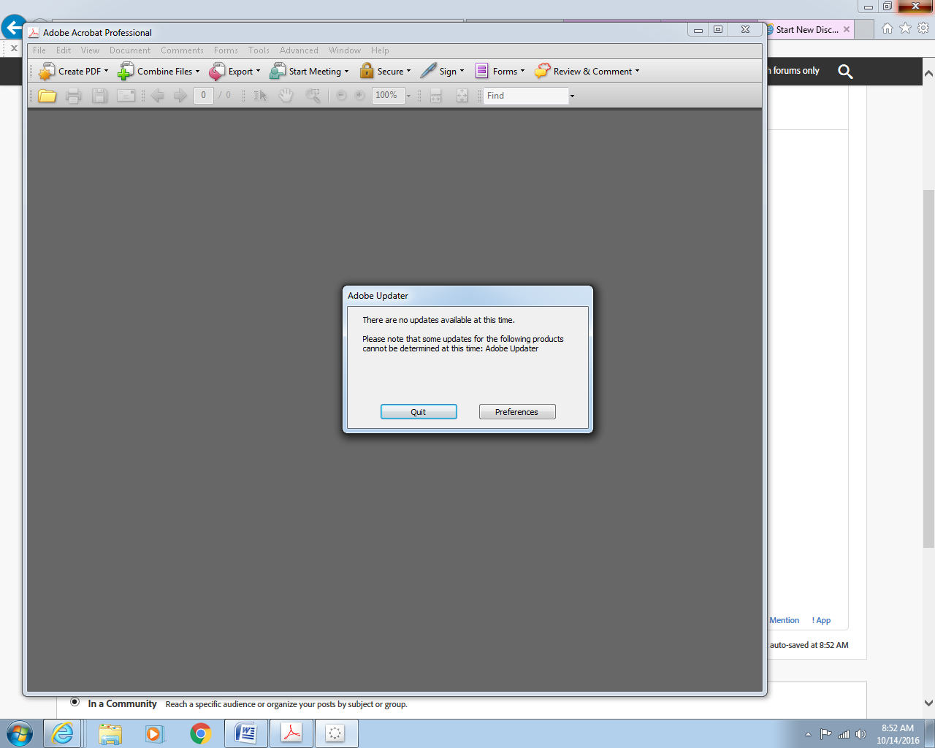
Task: Switch to Start New Disc... browser tab
Action: click(806, 30)
